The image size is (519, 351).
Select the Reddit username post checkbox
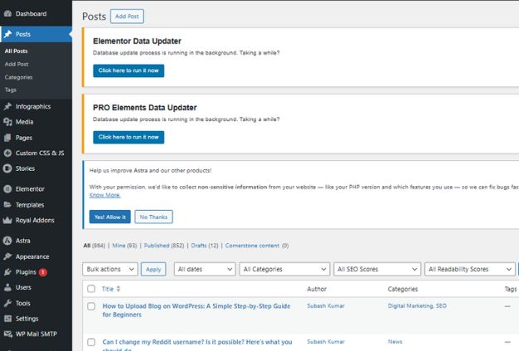(x=91, y=341)
